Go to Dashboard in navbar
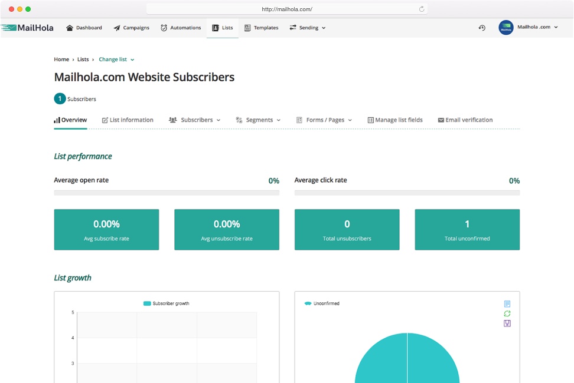Viewport: 574px width, 383px height. (84, 28)
